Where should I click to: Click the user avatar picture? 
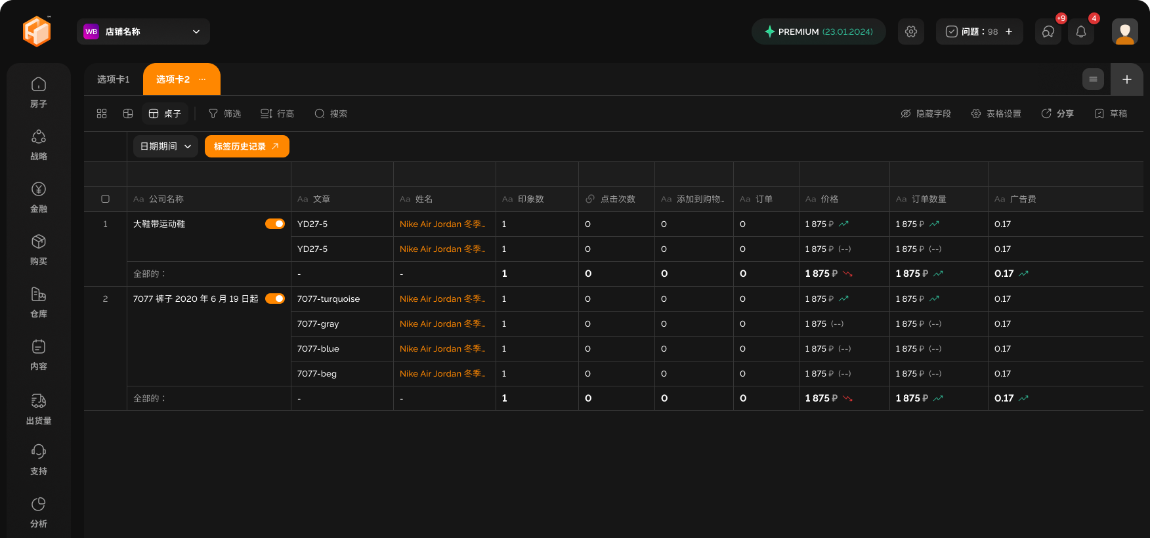(1124, 31)
